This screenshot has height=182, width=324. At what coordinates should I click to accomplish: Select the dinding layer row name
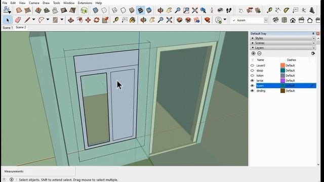click(261, 91)
